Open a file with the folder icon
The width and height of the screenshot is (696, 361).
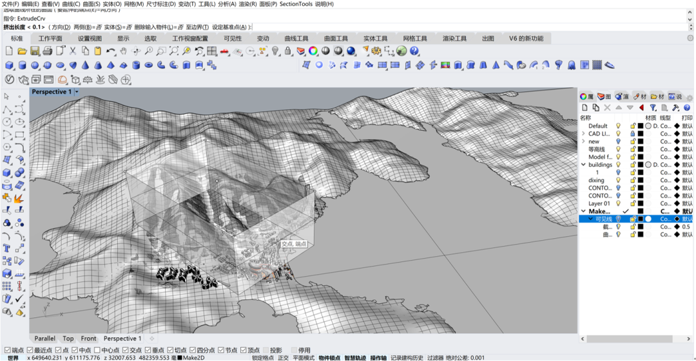pos(22,51)
